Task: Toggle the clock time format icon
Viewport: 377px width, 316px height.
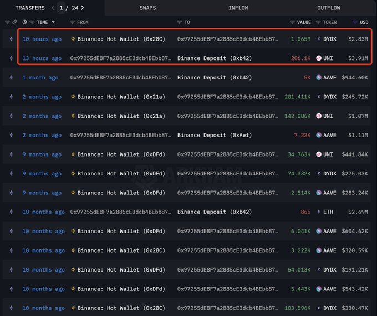Action: pos(24,22)
